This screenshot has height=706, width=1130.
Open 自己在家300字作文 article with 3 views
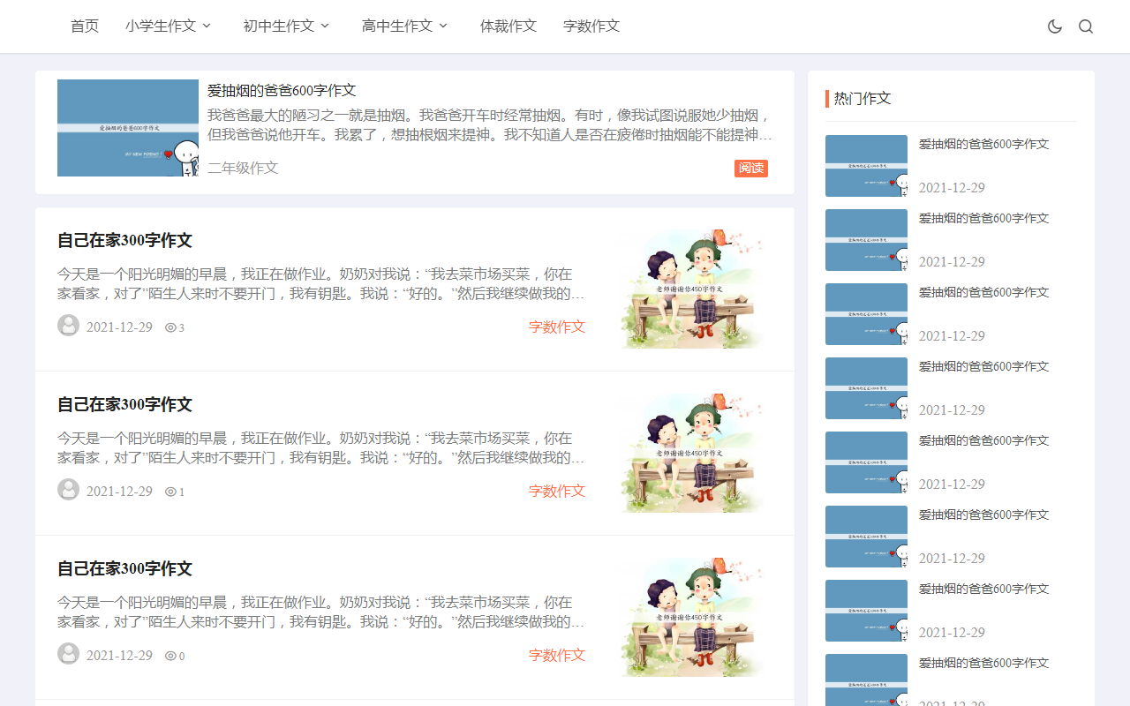(x=124, y=240)
